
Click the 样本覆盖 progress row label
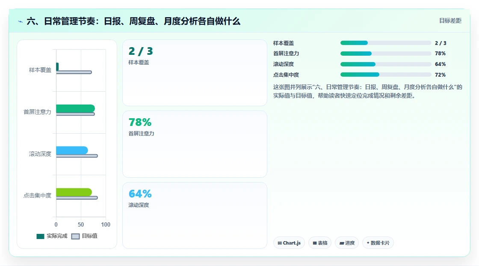(x=284, y=43)
